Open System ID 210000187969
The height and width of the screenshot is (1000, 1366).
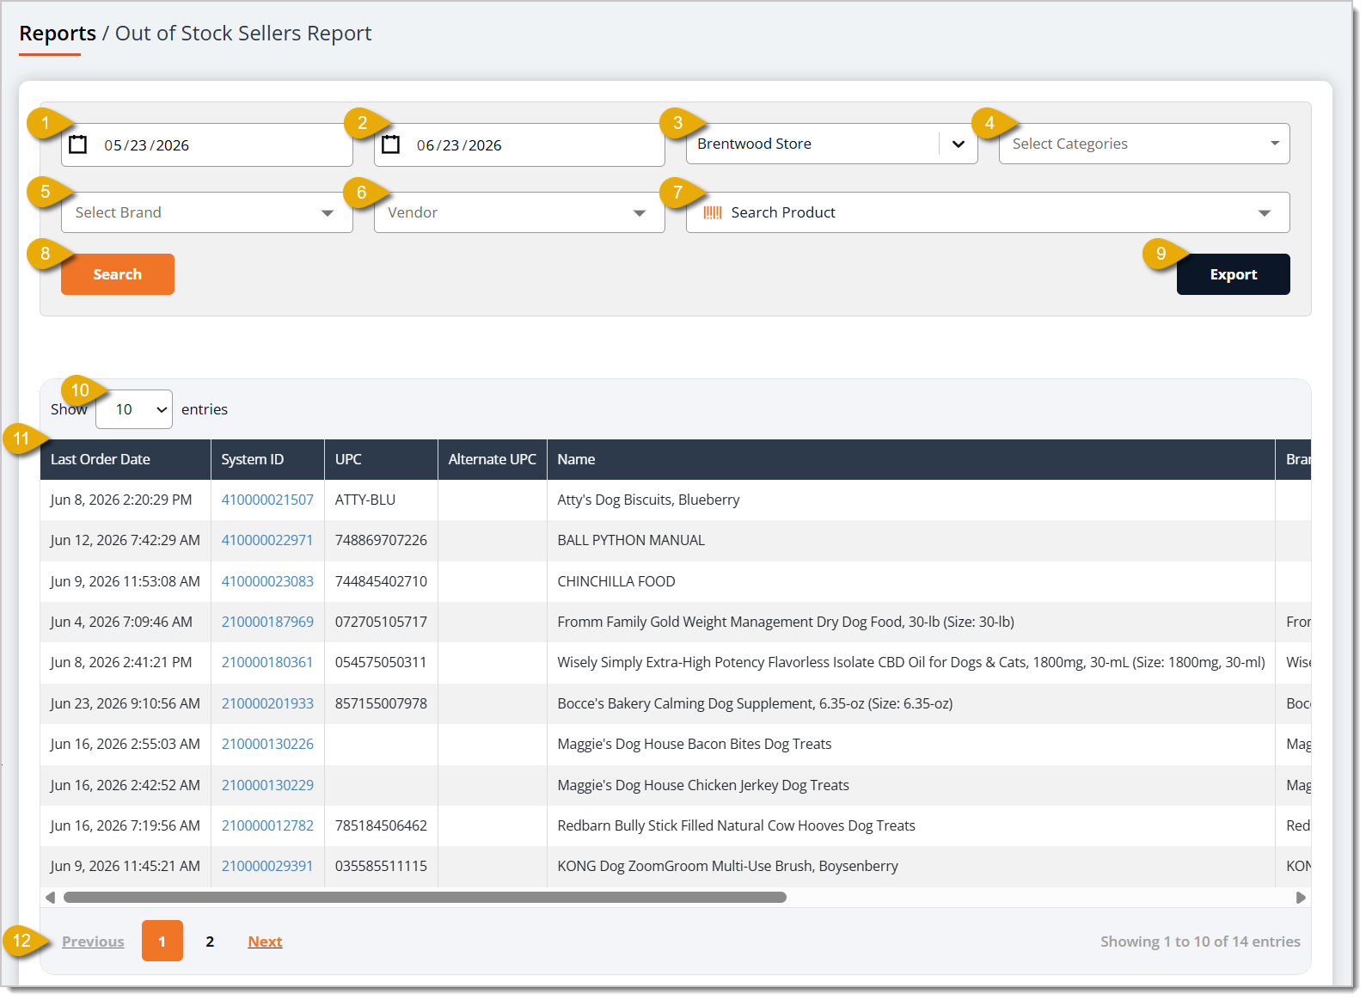coord(267,622)
